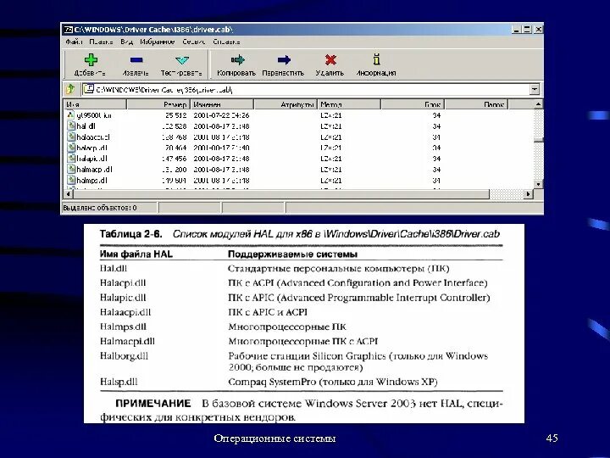Open the Правка menu
Image resolution: width=610 pixels, height=458 pixels.
(101, 42)
